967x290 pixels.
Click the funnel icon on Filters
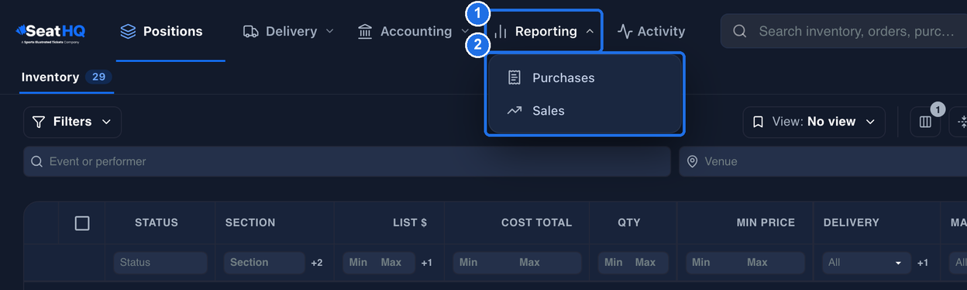(38, 122)
